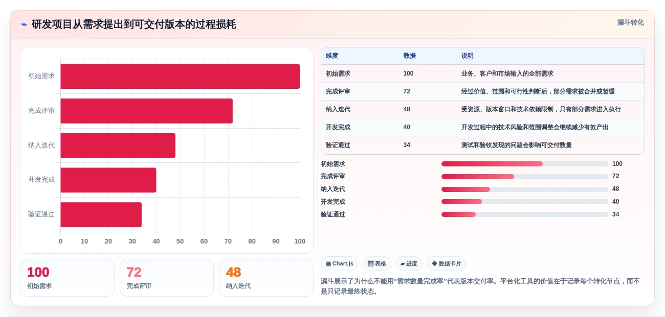This screenshot has width=665, height=317.
Task: Click the 验证通过 bar in the chart
Action: point(101,214)
